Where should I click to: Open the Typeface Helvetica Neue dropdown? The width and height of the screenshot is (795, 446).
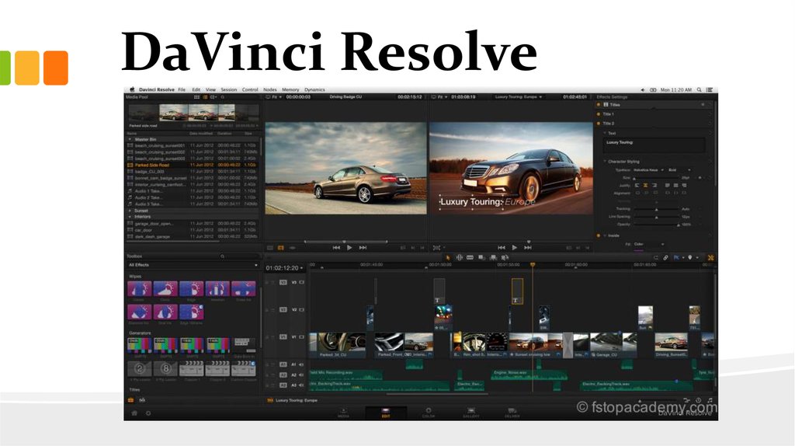(649, 169)
